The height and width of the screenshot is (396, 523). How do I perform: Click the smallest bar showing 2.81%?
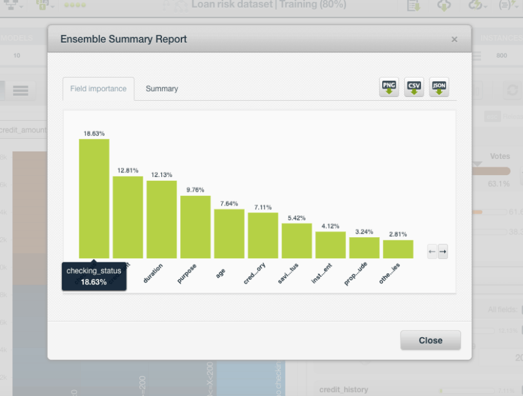398,249
